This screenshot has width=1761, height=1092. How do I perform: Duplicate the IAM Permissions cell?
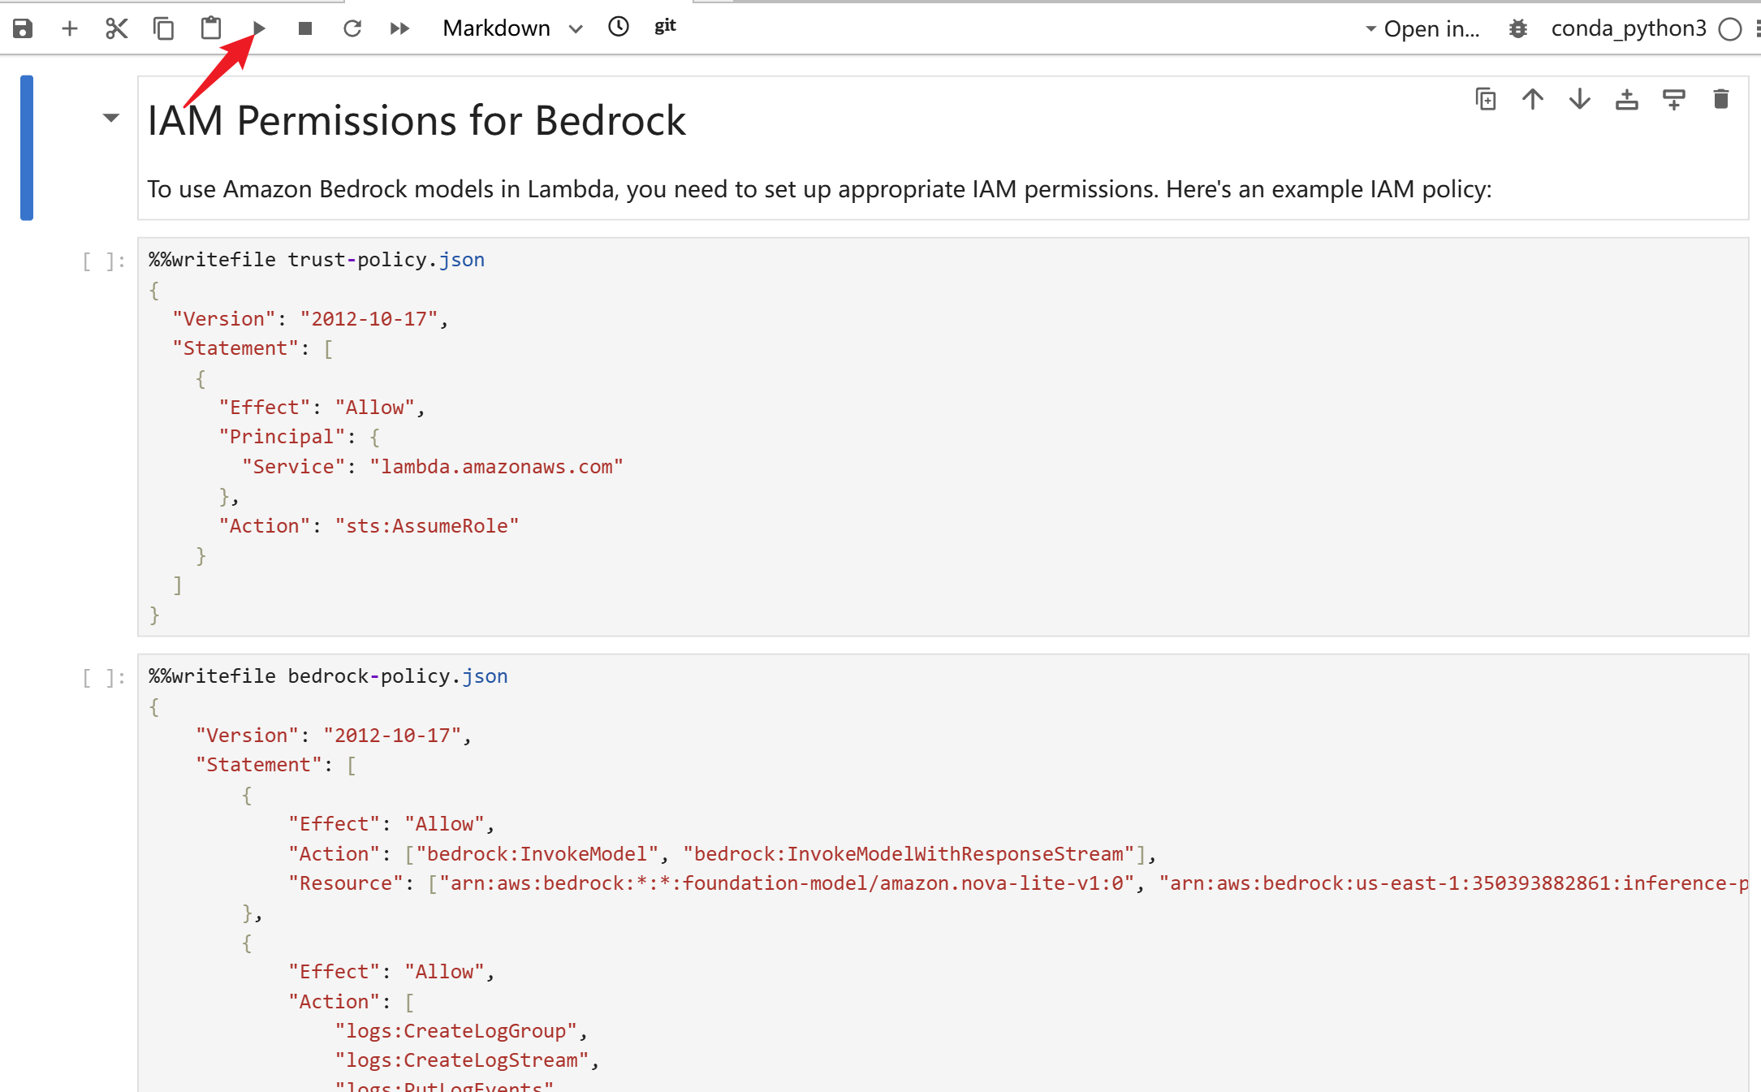point(1486,99)
